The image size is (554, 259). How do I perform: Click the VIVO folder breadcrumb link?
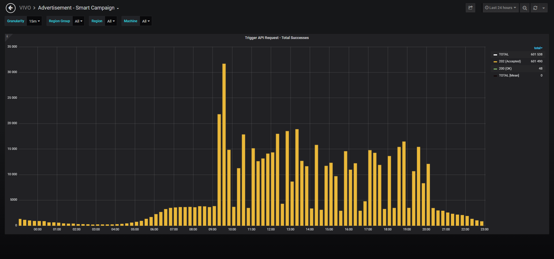(x=25, y=8)
